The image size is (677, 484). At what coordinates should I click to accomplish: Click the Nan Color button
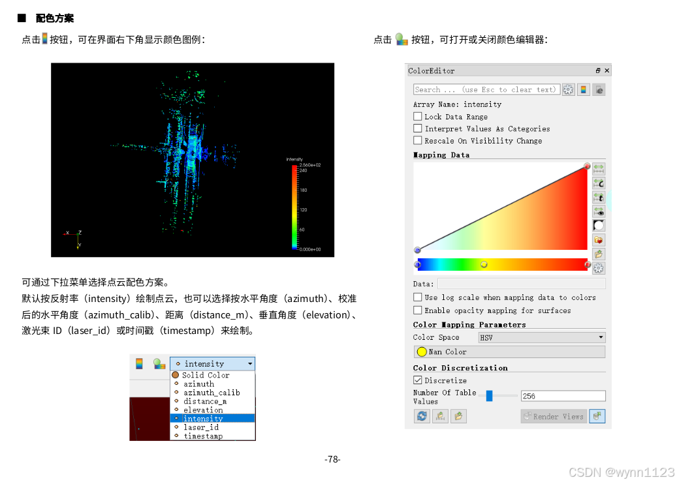(x=509, y=352)
